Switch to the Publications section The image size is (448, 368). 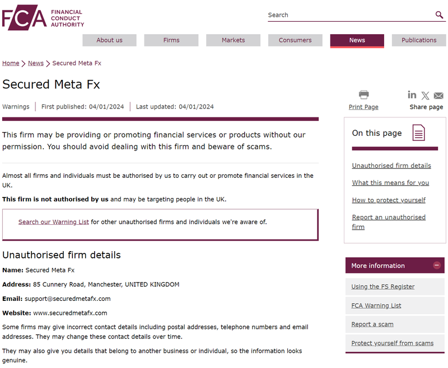coord(418,40)
